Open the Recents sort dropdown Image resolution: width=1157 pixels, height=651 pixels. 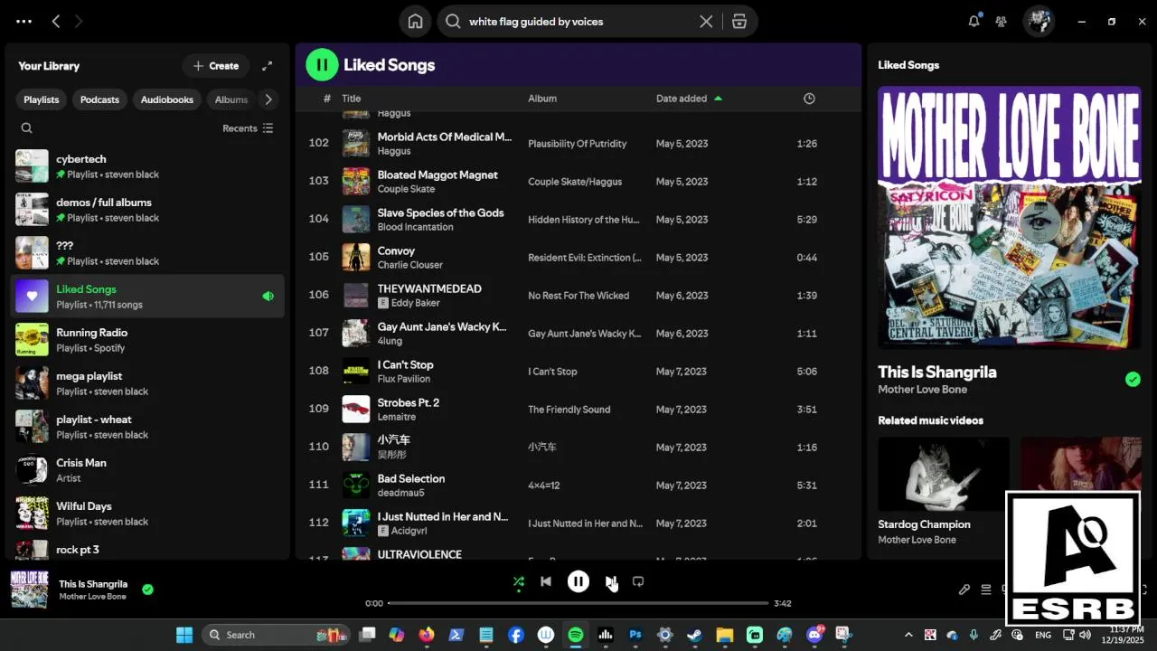coord(248,128)
